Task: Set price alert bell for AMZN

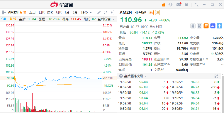Action: coord(193,26)
